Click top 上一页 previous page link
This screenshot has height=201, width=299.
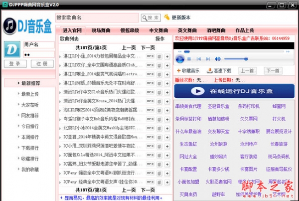[129, 47]
